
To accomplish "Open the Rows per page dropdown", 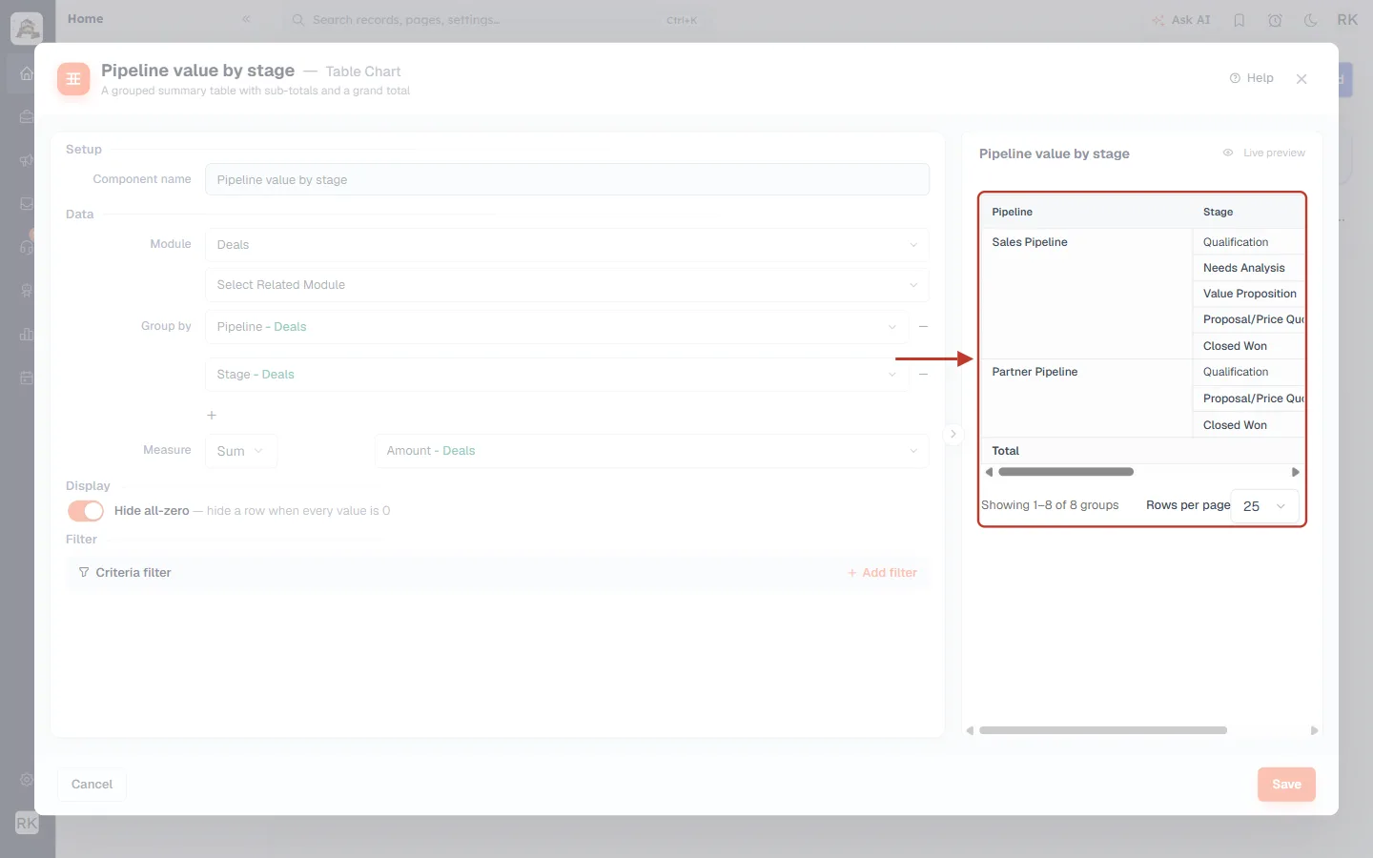I will pos(1265,506).
